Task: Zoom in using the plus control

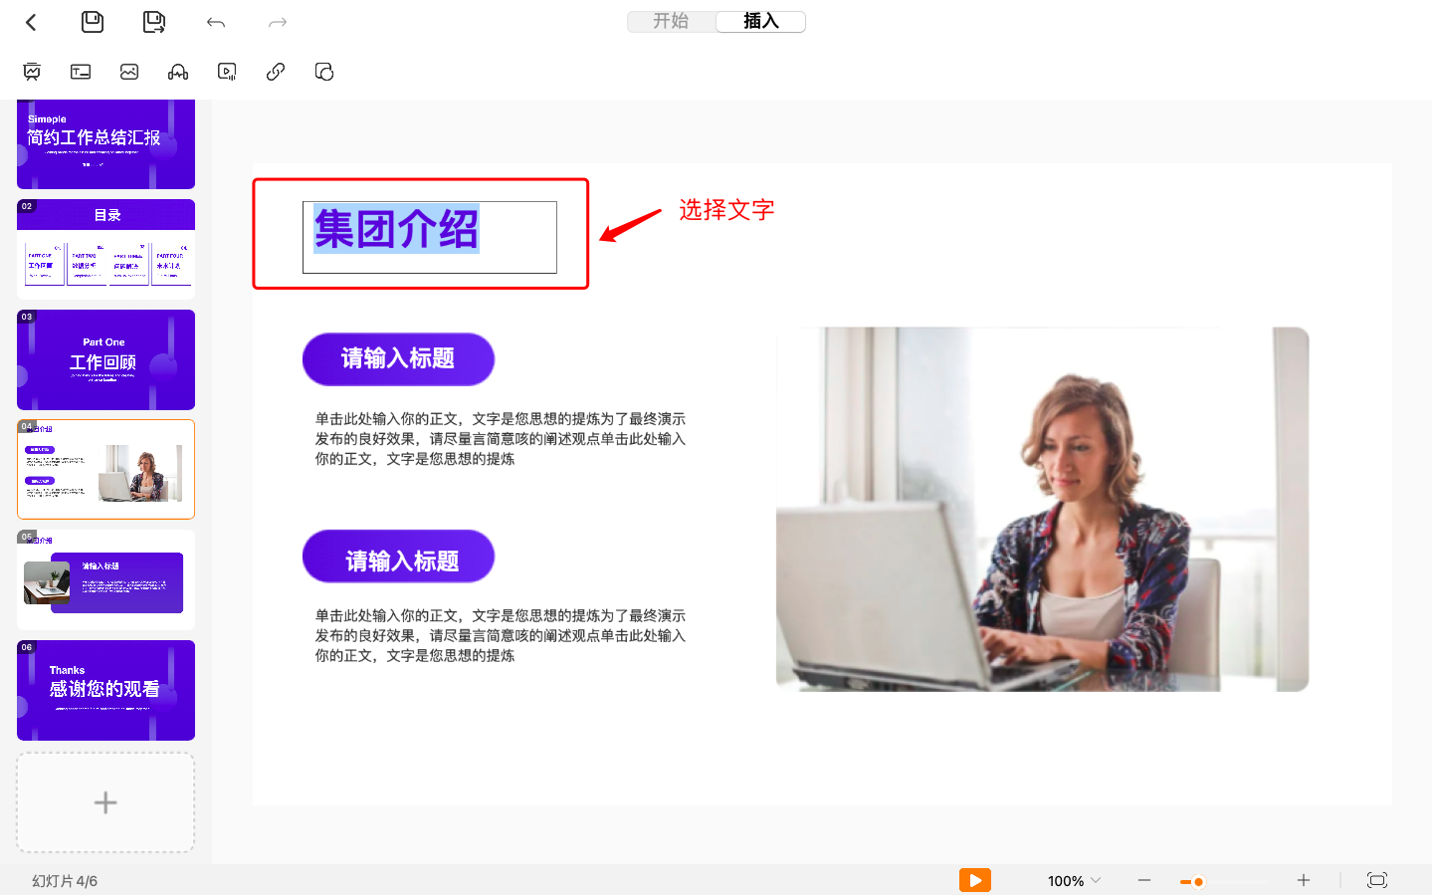Action: [x=1303, y=880]
